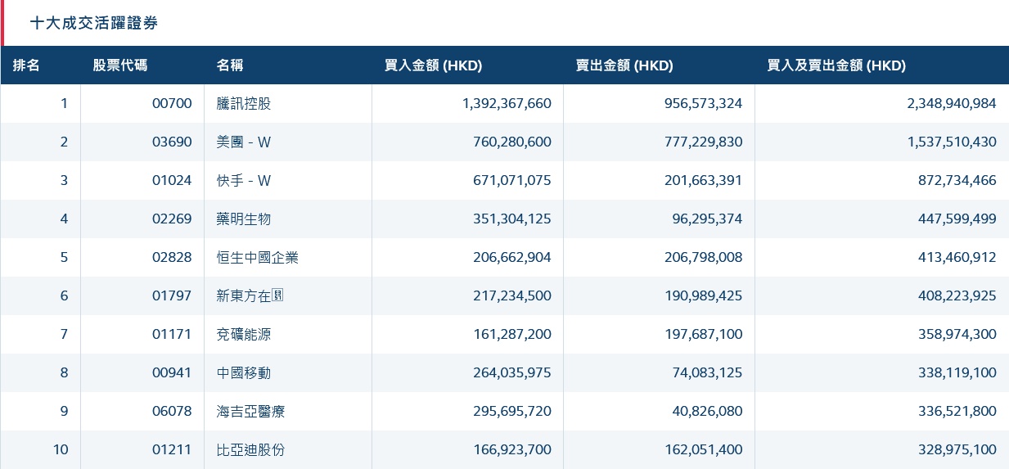Select stock code 03690
This screenshot has width=1009, height=469.
172,142
